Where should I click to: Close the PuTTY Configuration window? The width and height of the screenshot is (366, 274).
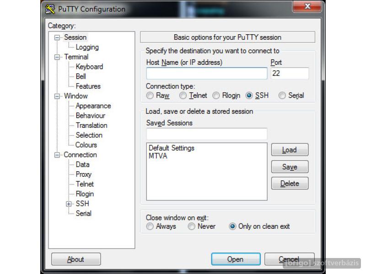307,6
